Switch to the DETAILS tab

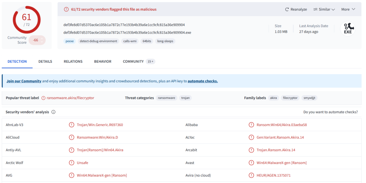pos(45,62)
